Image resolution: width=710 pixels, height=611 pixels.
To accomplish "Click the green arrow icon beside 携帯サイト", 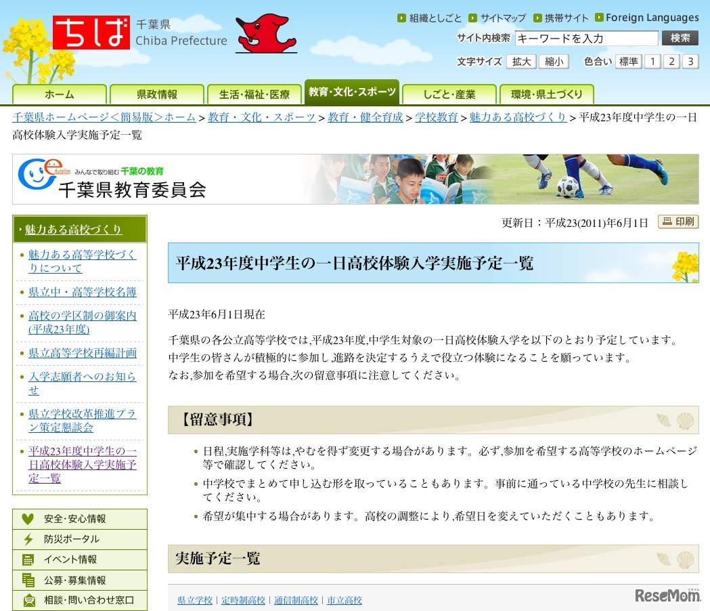I will point(537,18).
